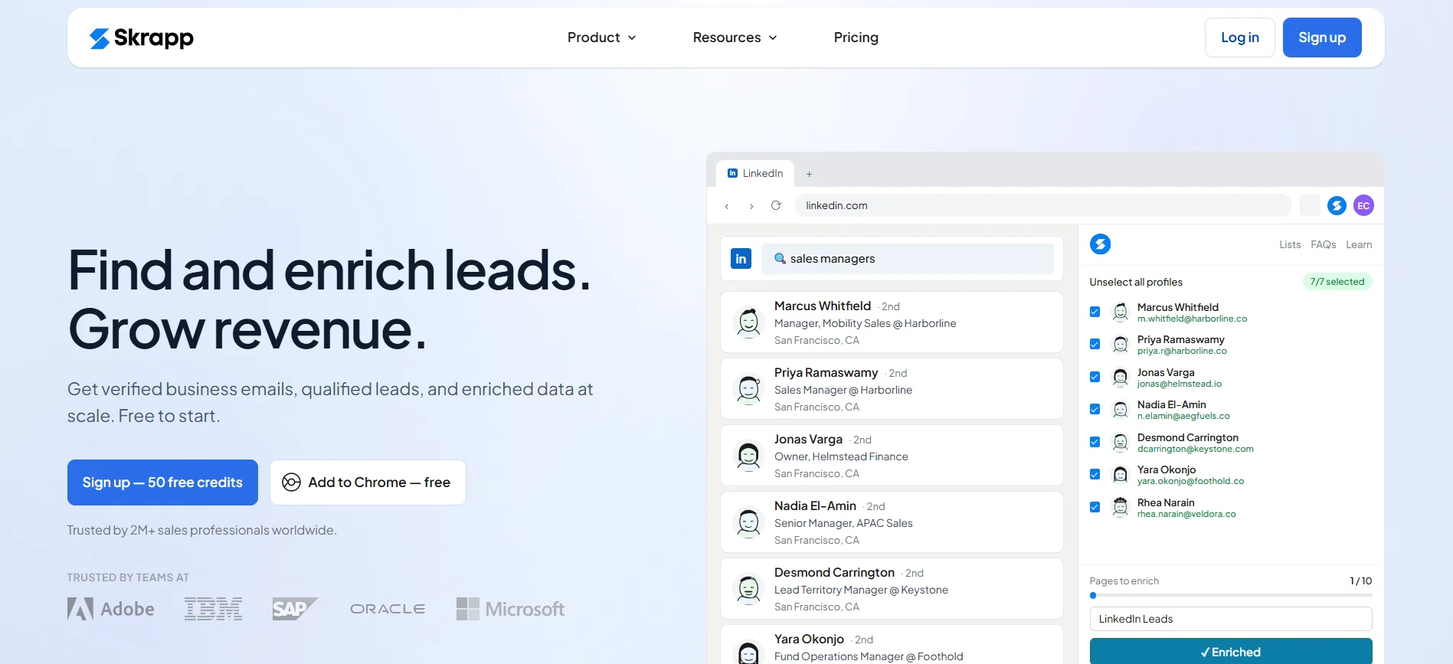The width and height of the screenshot is (1453, 664).
Task: Click Yara Okonjo's avatar in search results
Action: (748, 652)
